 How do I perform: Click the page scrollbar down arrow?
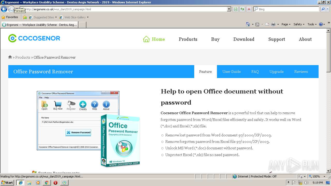tap(328, 171)
